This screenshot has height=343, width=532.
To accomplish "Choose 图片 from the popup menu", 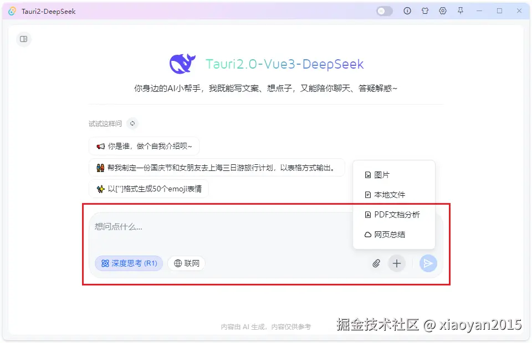I will pyautogui.click(x=394, y=175).
